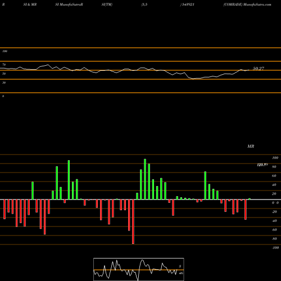This screenshot has height=281, width=281.
Task: Click the RSI axis label 30
Action: click(x=4, y=83)
